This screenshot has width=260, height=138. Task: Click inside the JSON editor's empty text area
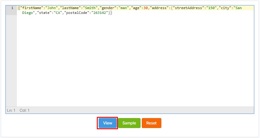click(x=135, y=61)
